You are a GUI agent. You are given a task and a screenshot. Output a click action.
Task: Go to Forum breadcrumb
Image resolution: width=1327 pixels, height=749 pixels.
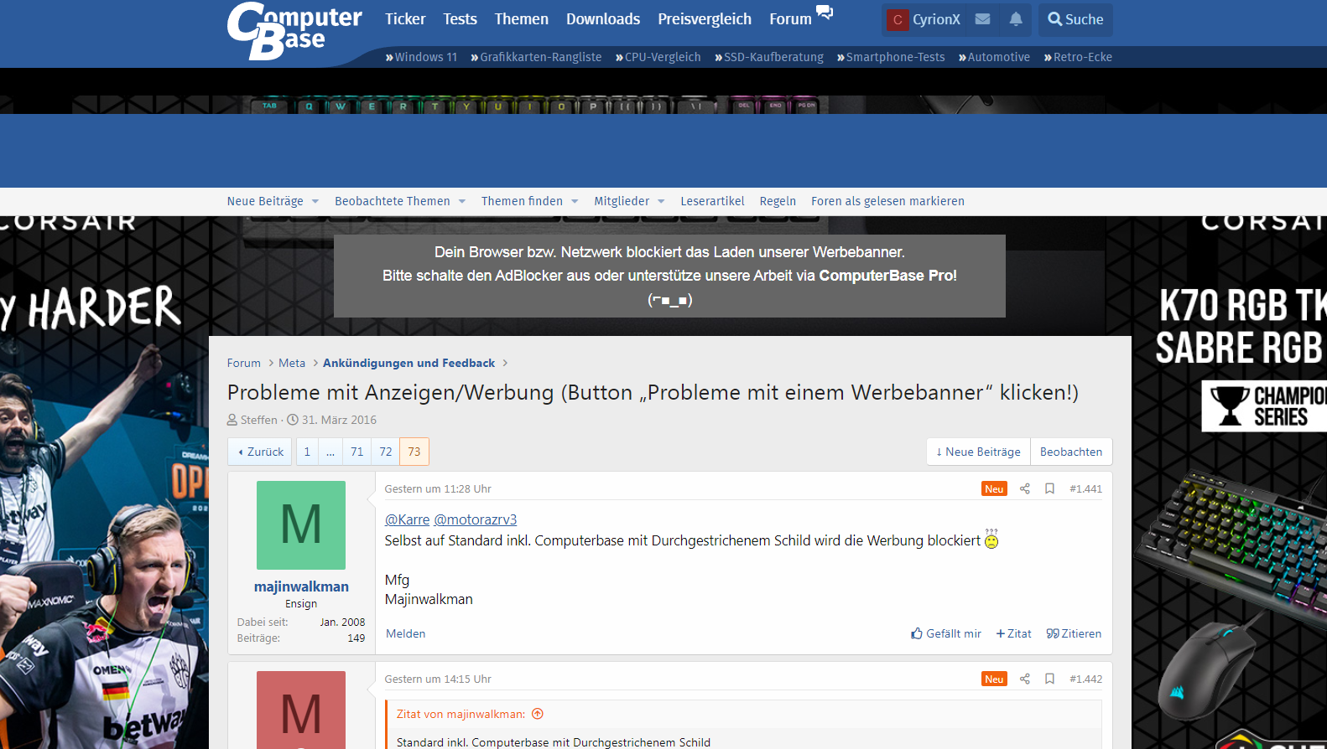tap(244, 363)
